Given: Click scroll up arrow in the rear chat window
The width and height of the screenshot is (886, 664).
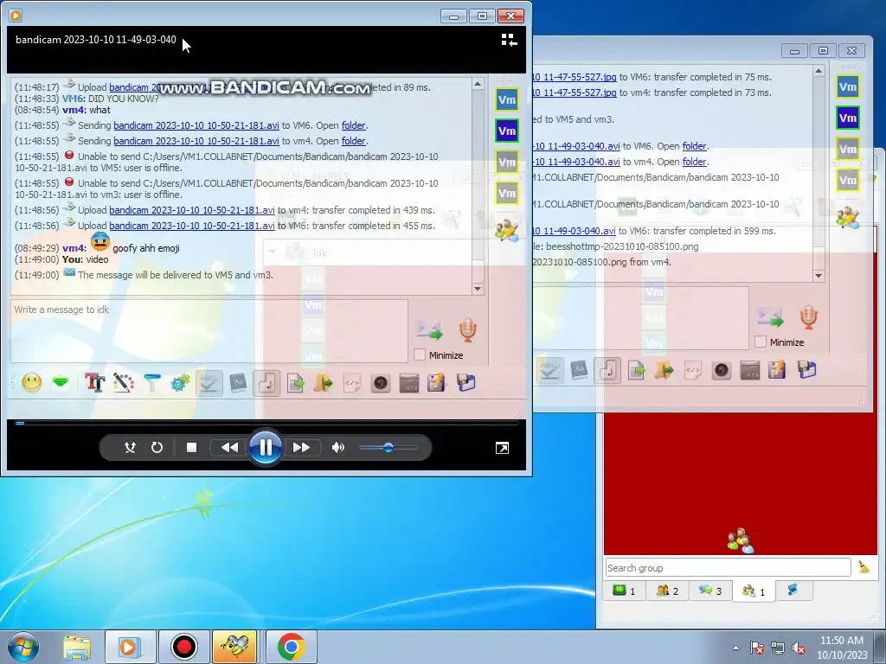Looking at the screenshot, I should tap(819, 71).
